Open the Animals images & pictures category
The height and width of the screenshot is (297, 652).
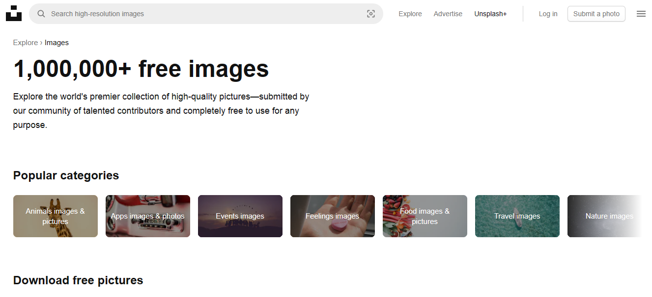pyautogui.click(x=55, y=216)
